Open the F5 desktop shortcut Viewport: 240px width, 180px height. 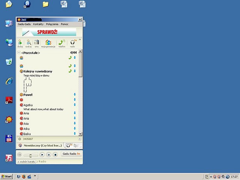coord(9,158)
